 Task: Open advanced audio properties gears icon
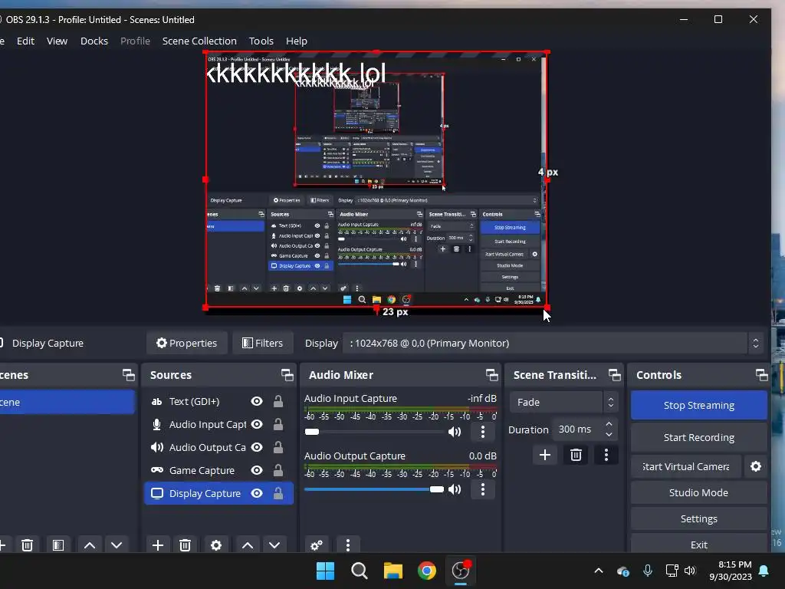(x=317, y=545)
